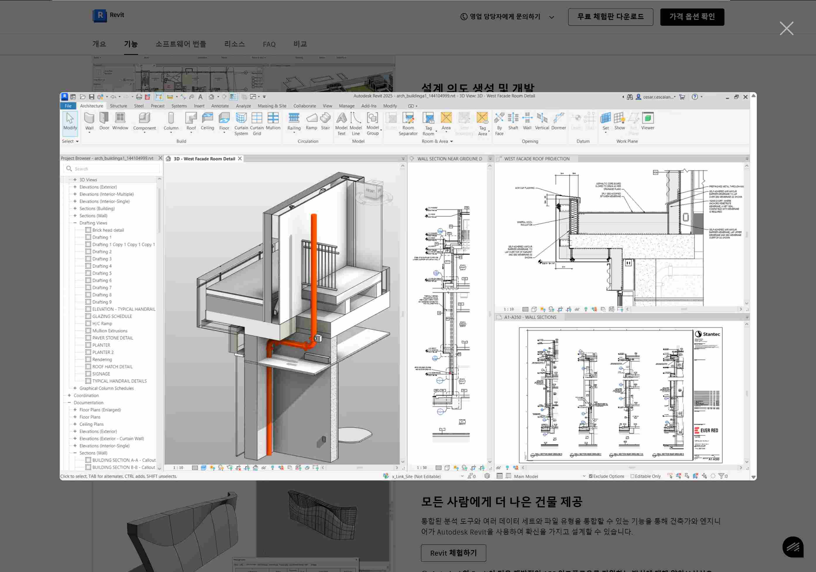Select the Floor tool
The image size is (816, 572).
click(224, 122)
